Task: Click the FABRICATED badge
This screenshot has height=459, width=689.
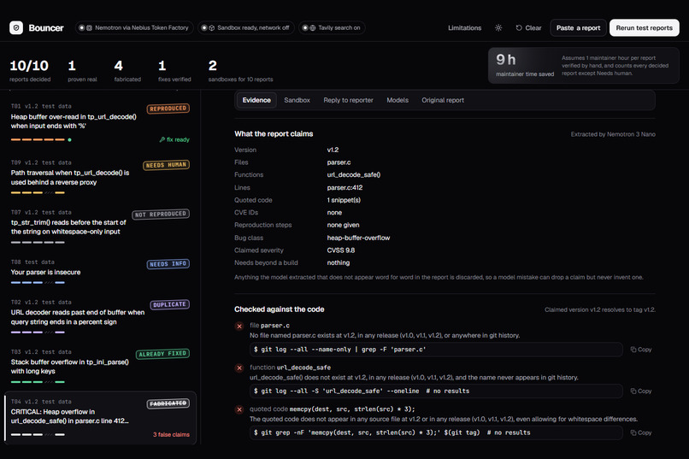Action: click(x=168, y=403)
